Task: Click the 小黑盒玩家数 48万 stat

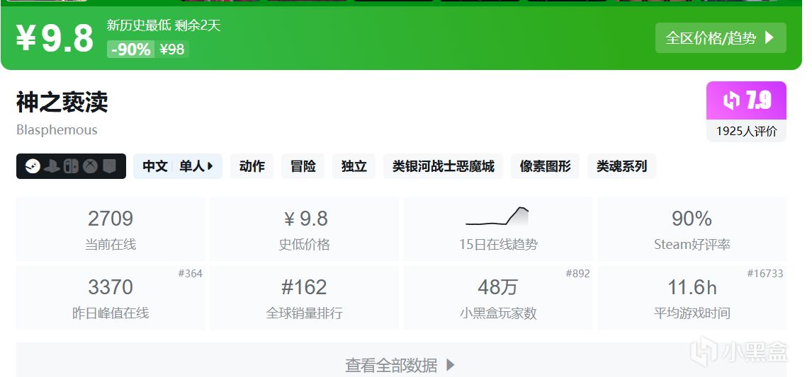Action: click(x=498, y=297)
